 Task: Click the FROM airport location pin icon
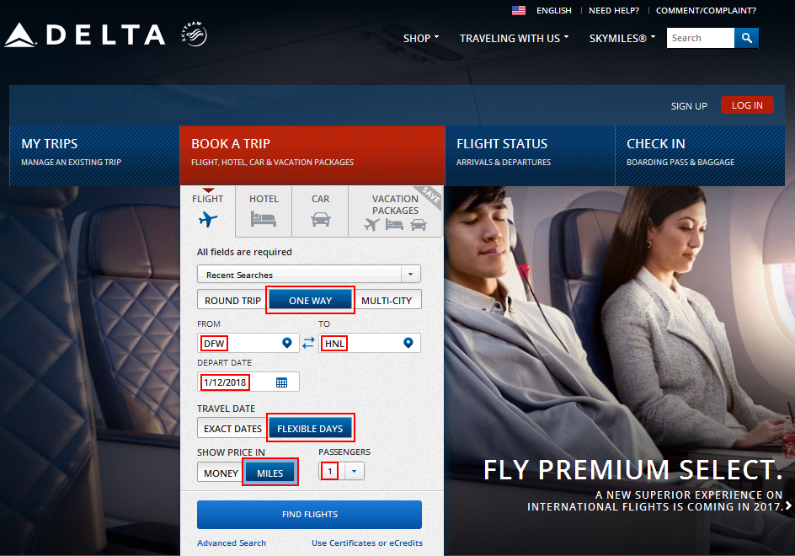(x=287, y=344)
